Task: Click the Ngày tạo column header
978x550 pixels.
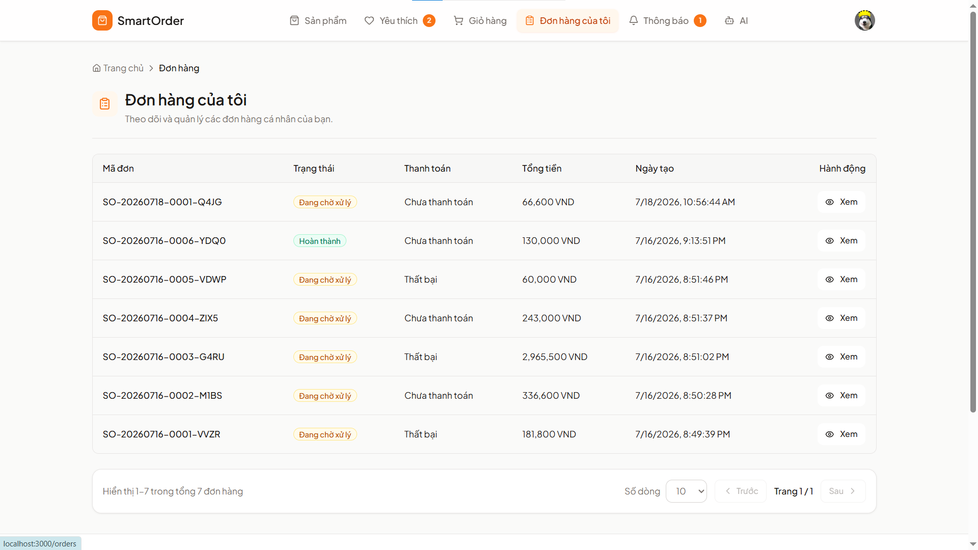Action: [655, 169]
